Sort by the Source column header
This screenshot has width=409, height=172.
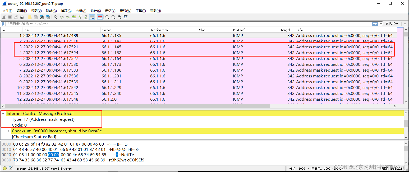point(125,30)
